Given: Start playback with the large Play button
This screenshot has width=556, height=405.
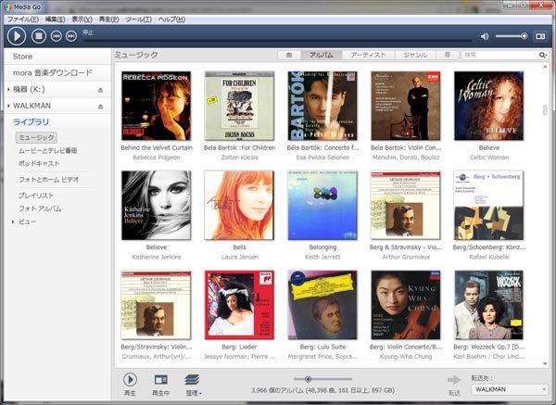Looking at the screenshot, I should [x=17, y=36].
